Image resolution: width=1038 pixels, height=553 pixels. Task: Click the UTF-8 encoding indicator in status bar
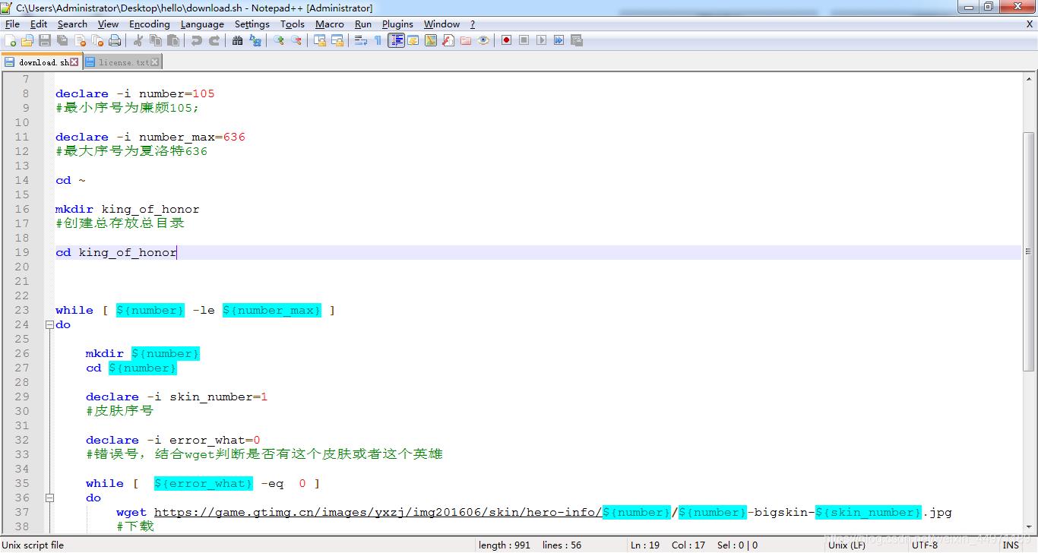(925, 545)
